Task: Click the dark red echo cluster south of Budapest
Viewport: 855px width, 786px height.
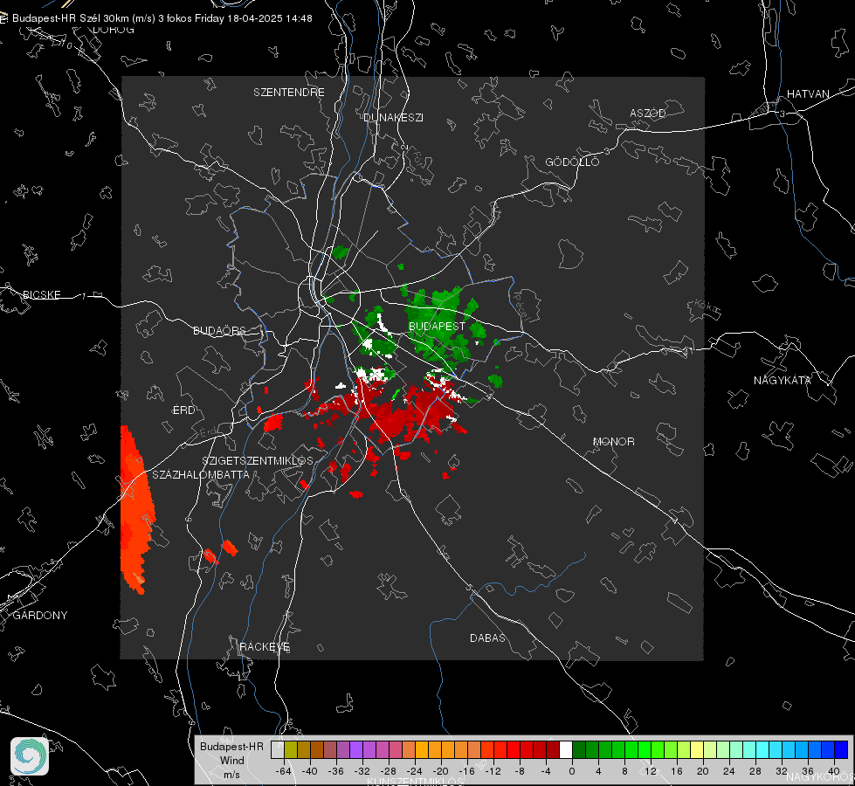Action: [x=403, y=412]
